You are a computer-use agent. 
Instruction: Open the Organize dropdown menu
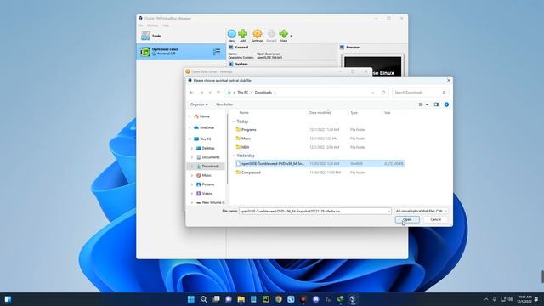tap(199, 105)
